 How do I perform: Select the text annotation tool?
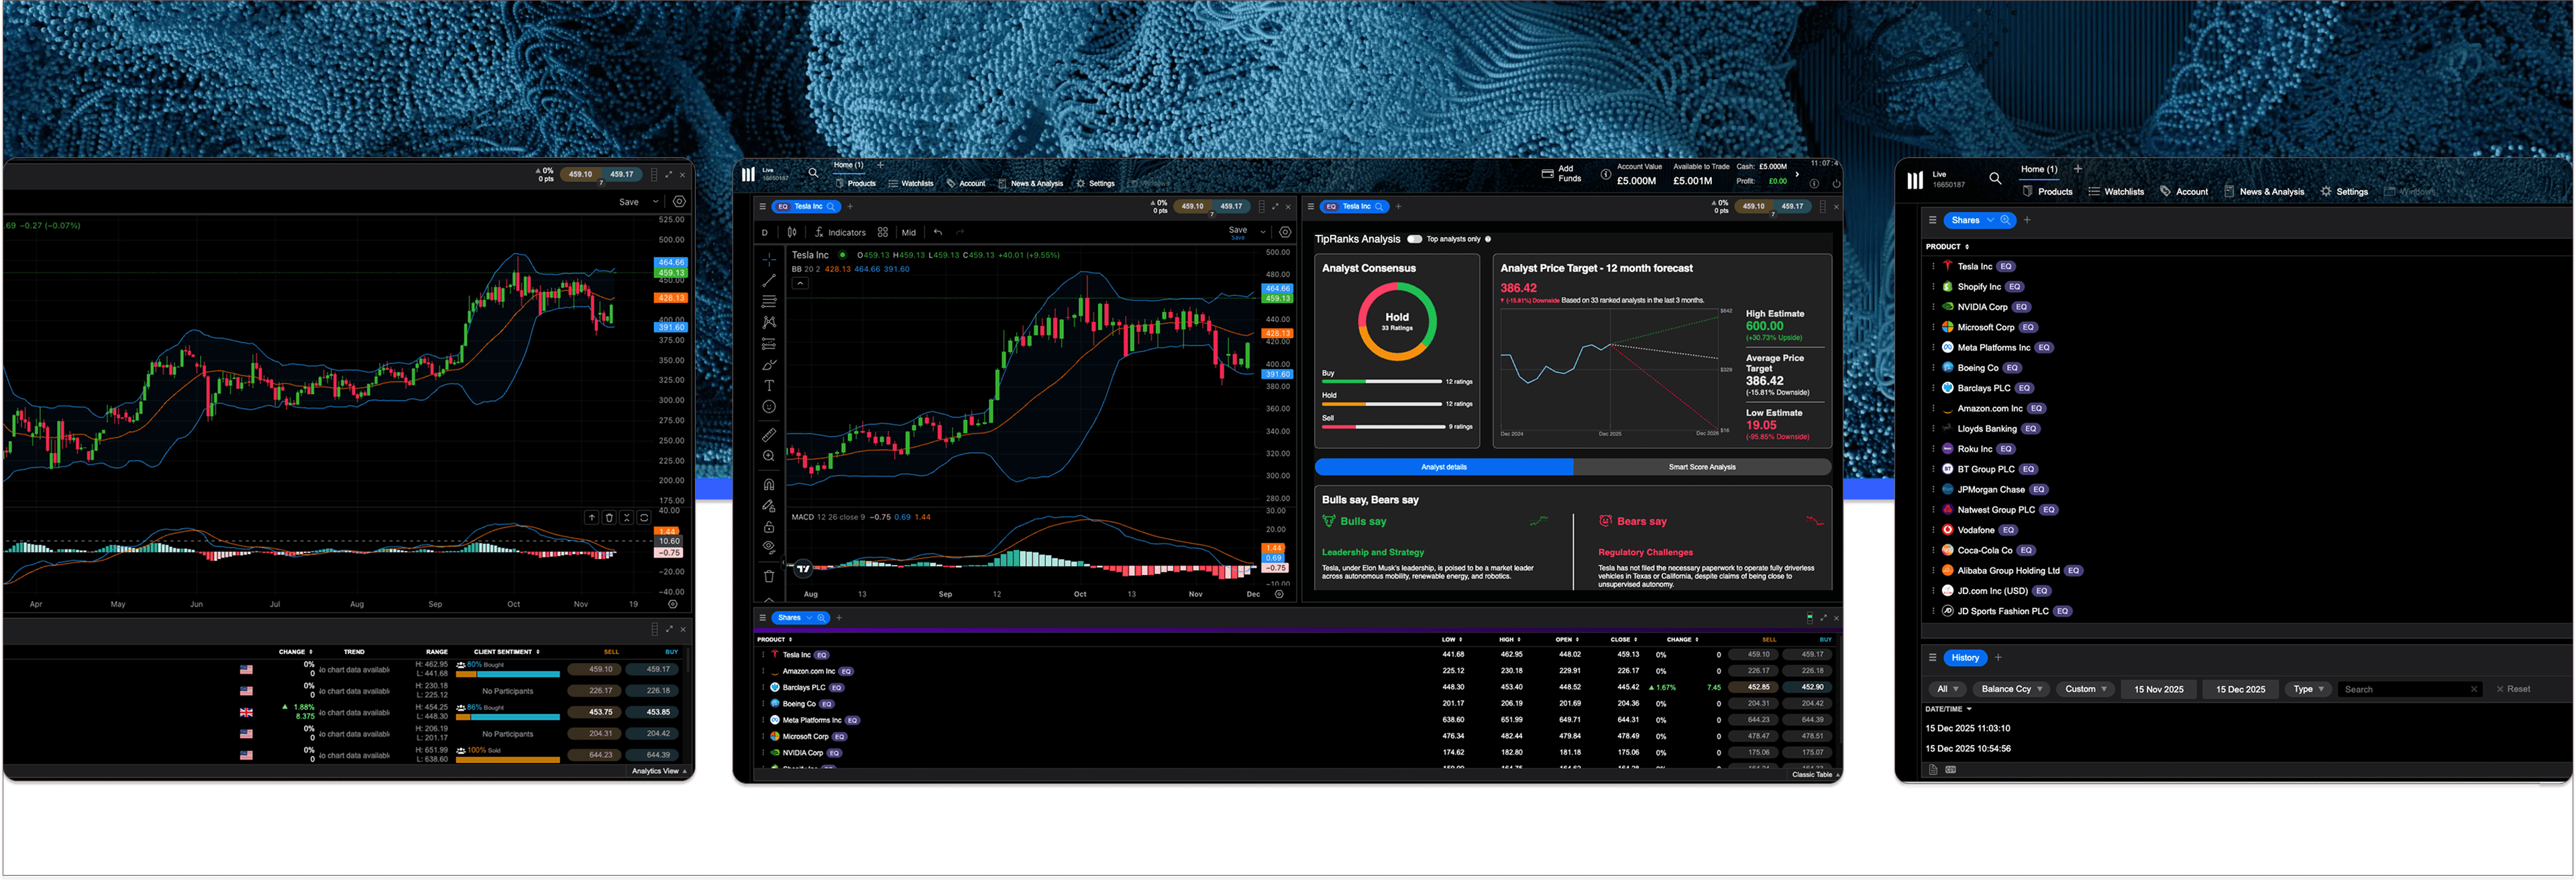coord(769,386)
